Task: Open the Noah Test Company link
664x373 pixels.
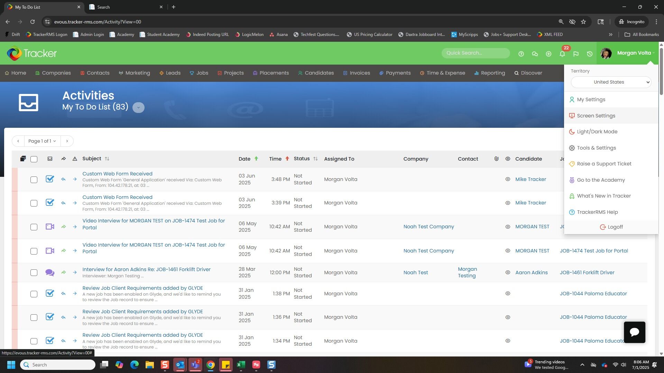Action: [x=428, y=227]
